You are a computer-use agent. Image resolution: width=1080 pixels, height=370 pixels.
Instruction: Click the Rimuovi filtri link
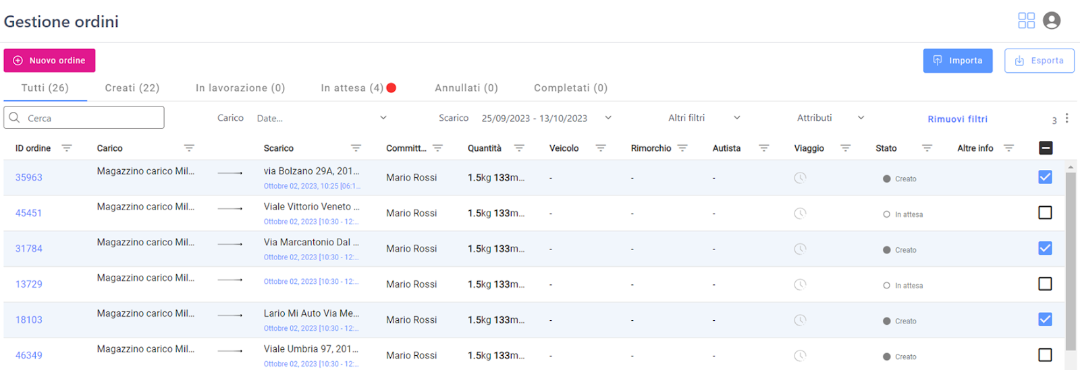pos(957,119)
